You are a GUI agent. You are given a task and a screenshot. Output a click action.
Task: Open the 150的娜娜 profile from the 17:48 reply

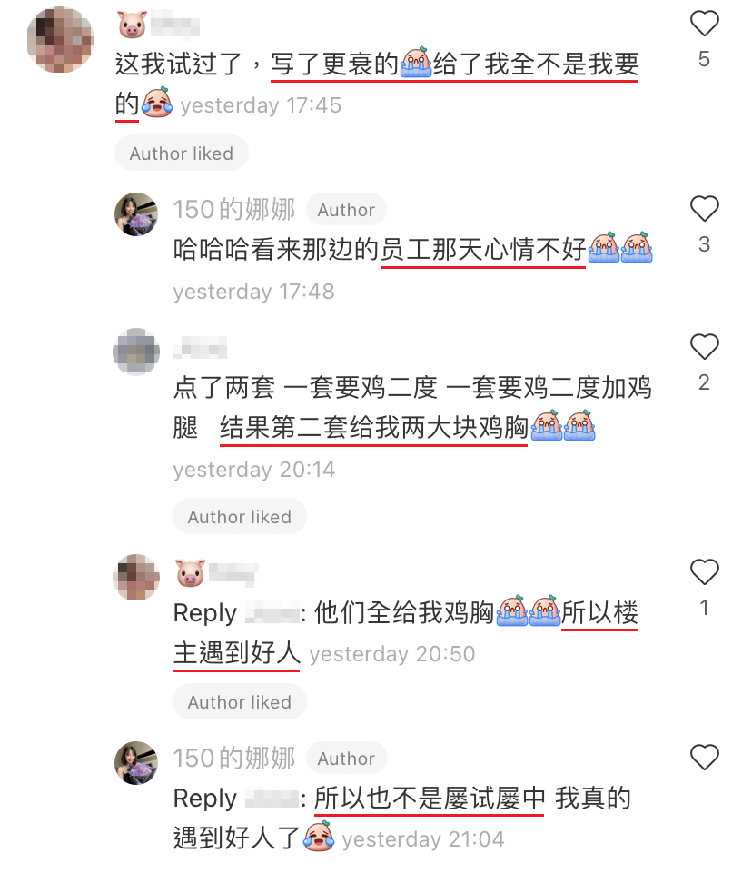click(x=233, y=210)
